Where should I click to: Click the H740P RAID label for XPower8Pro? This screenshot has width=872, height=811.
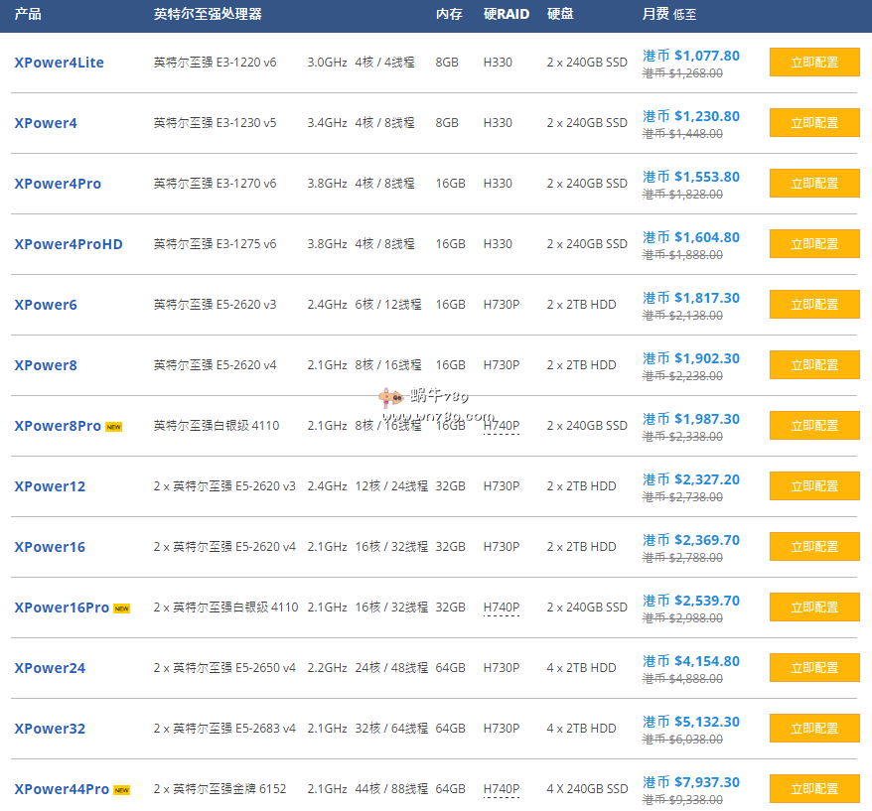[501, 426]
